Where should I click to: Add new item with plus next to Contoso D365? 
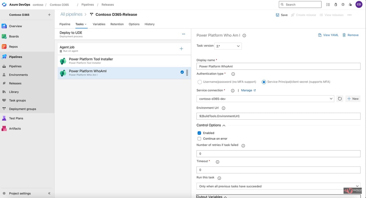click(49, 15)
